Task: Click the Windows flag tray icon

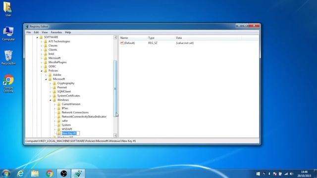Action: click(258, 174)
